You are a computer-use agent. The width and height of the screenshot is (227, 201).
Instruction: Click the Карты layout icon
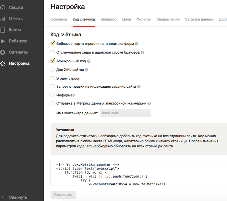[3, 30]
